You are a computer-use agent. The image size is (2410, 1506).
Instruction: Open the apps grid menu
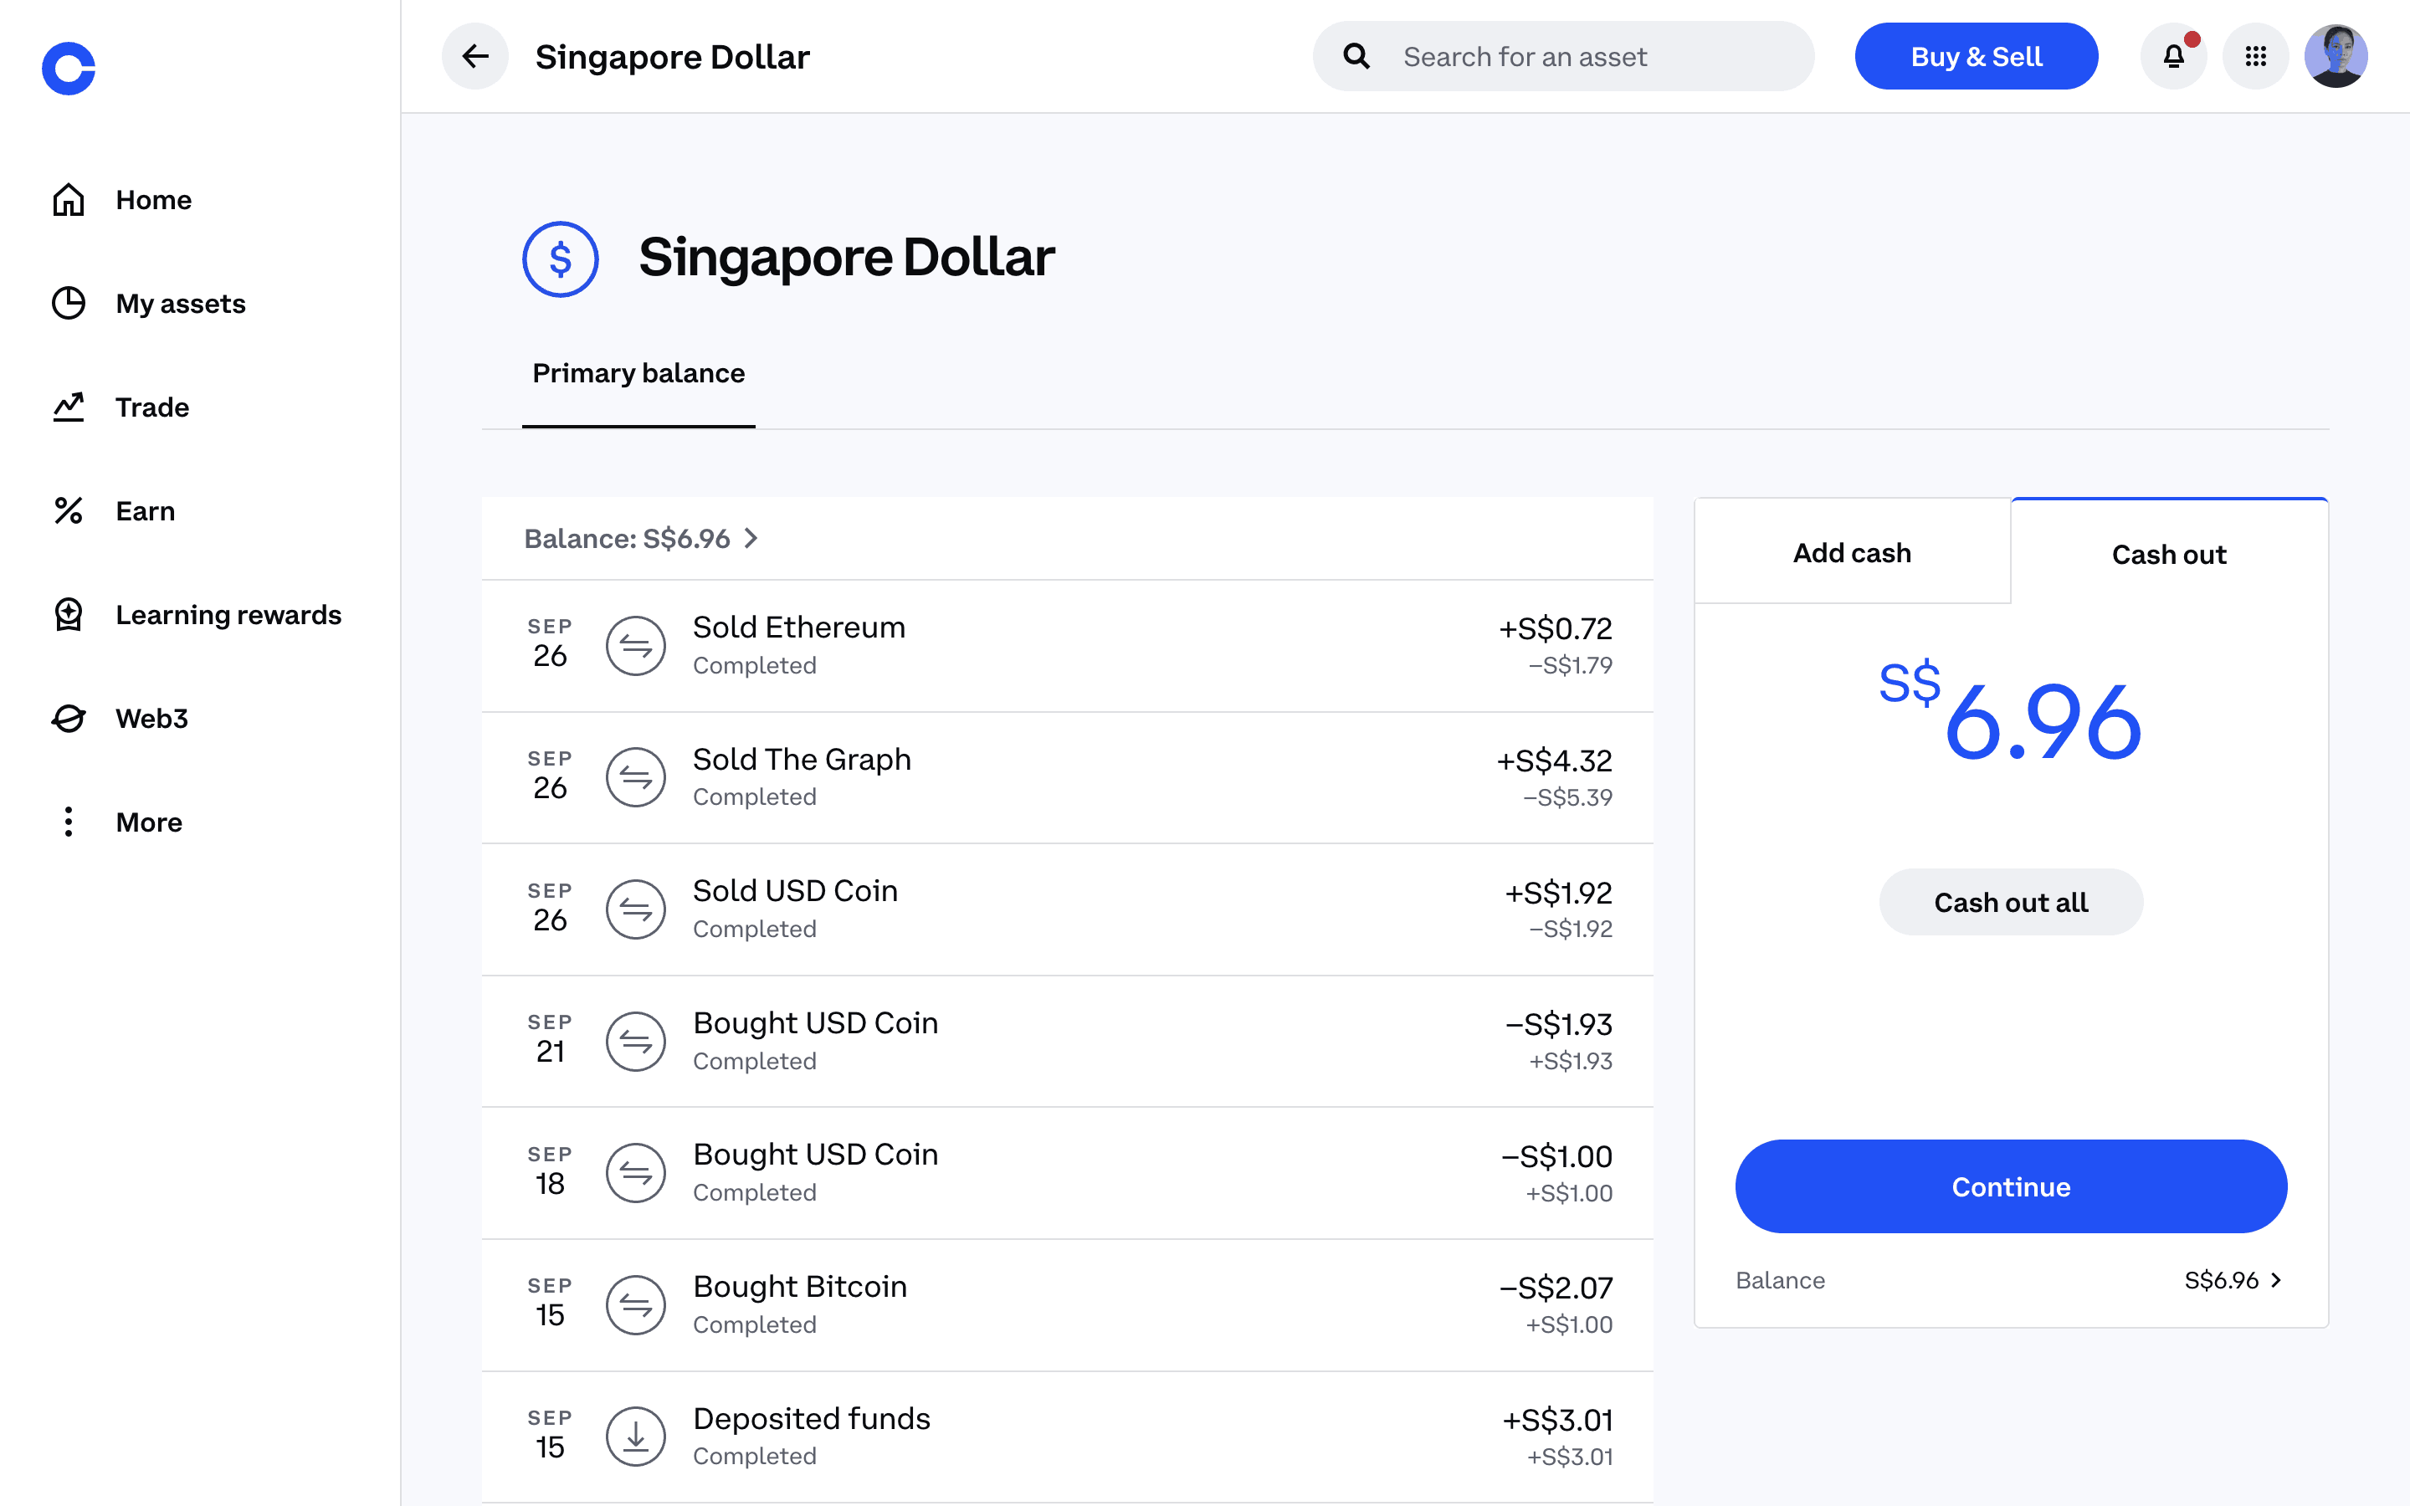(2256, 57)
